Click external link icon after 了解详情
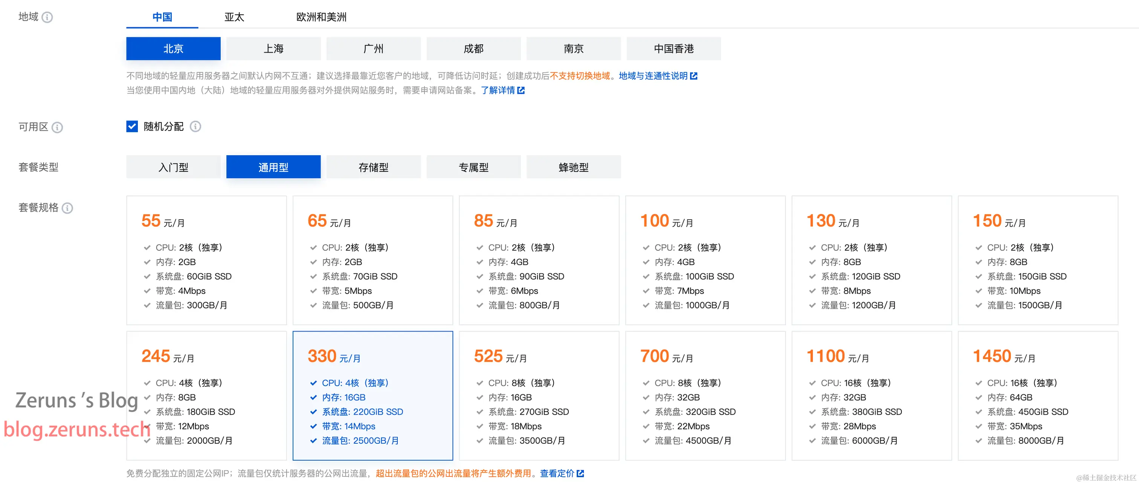 point(521,91)
